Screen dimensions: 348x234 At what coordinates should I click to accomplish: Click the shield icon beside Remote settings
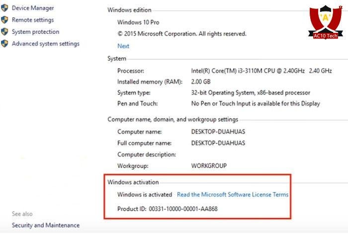point(4,20)
